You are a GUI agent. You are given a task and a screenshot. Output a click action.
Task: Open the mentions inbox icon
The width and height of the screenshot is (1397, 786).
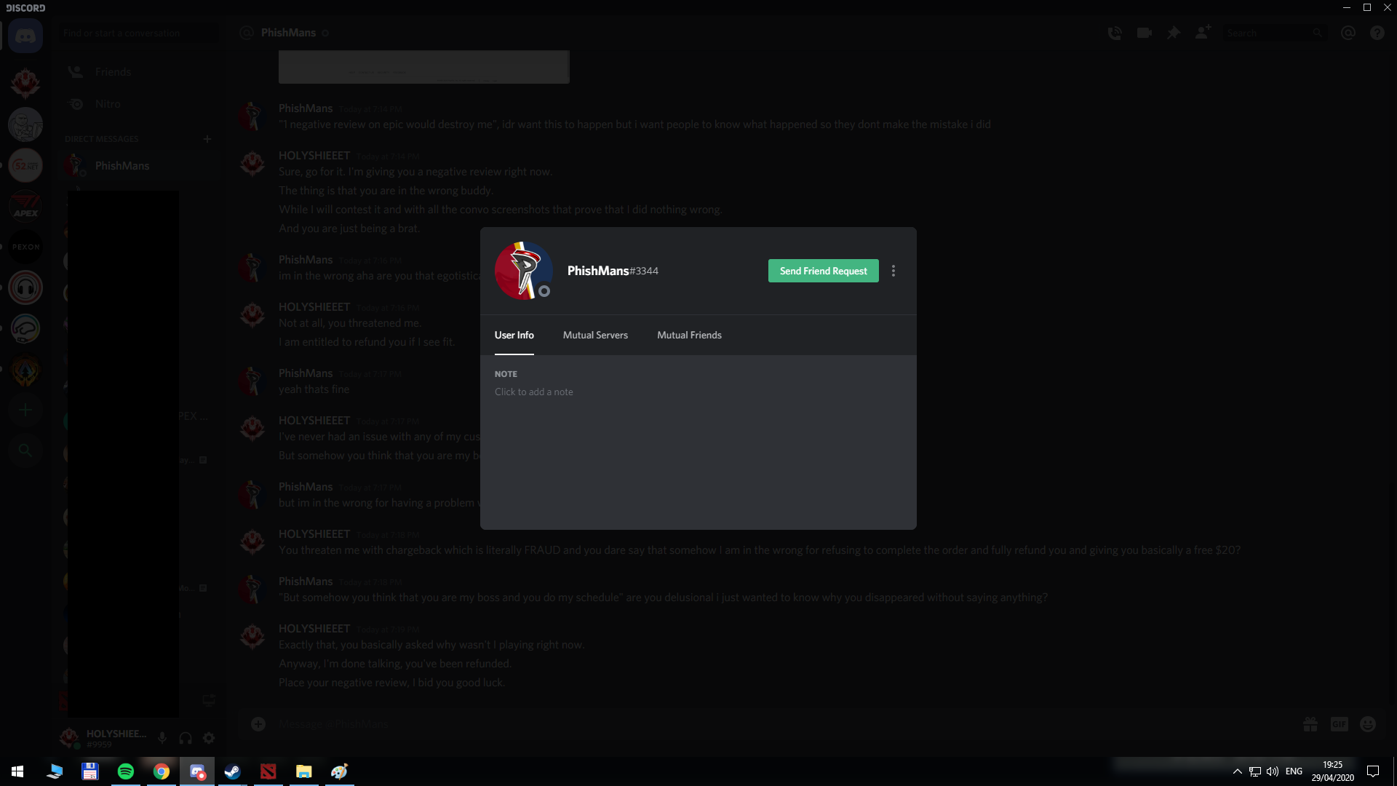click(1348, 33)
